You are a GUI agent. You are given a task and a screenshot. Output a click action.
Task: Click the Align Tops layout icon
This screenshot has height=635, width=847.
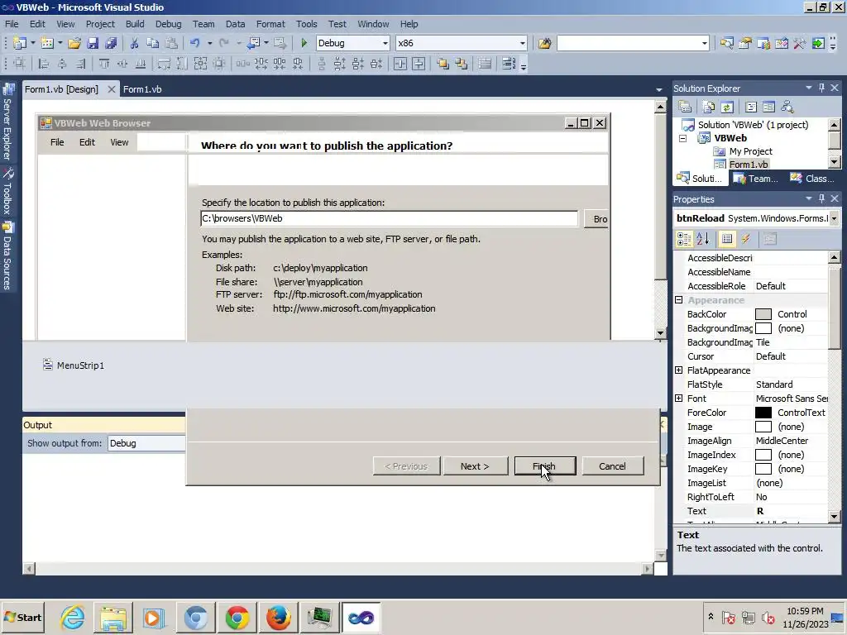pyautogui.click(x=104, y=64)
